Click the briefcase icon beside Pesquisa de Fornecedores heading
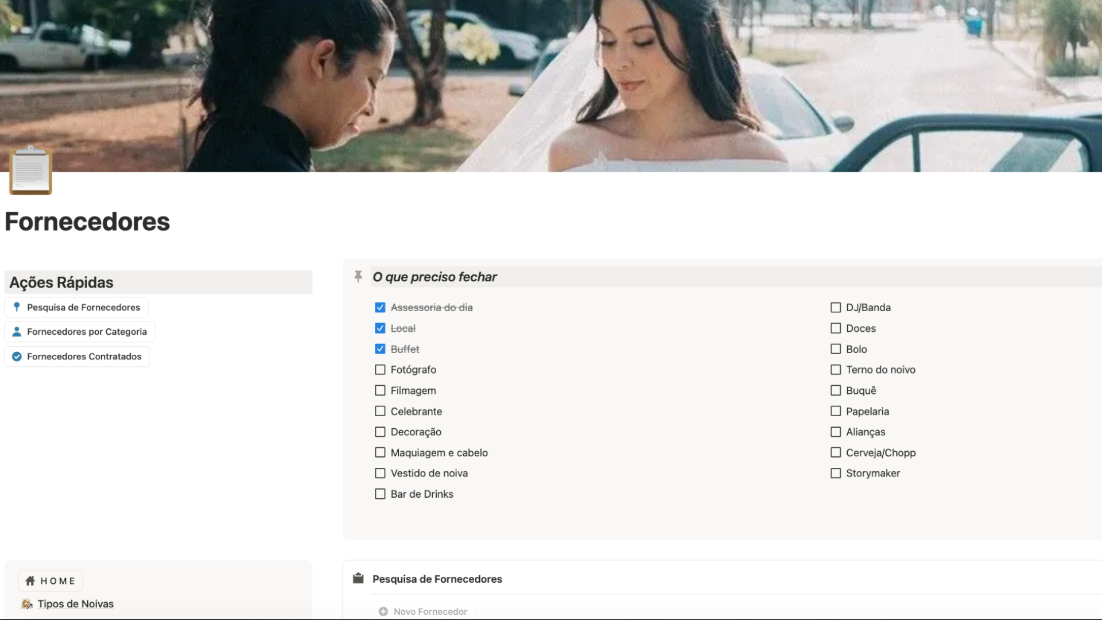 [358, 578]
